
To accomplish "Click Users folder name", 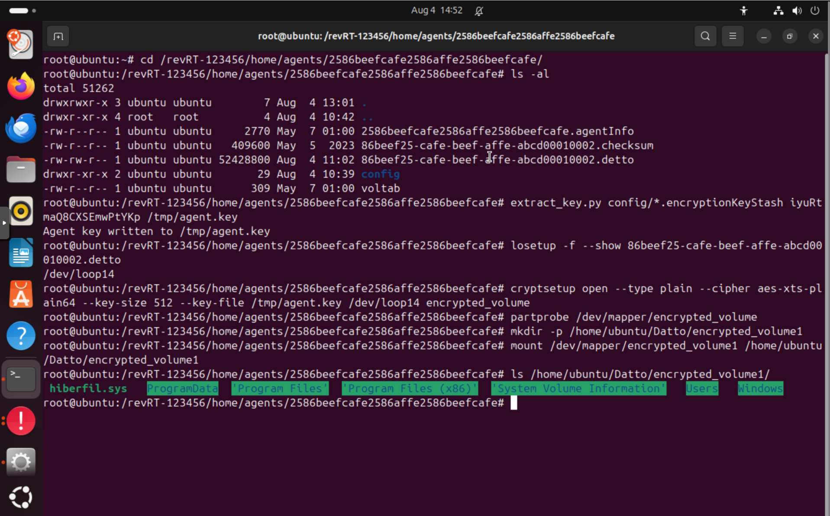I will pos(702,389).
